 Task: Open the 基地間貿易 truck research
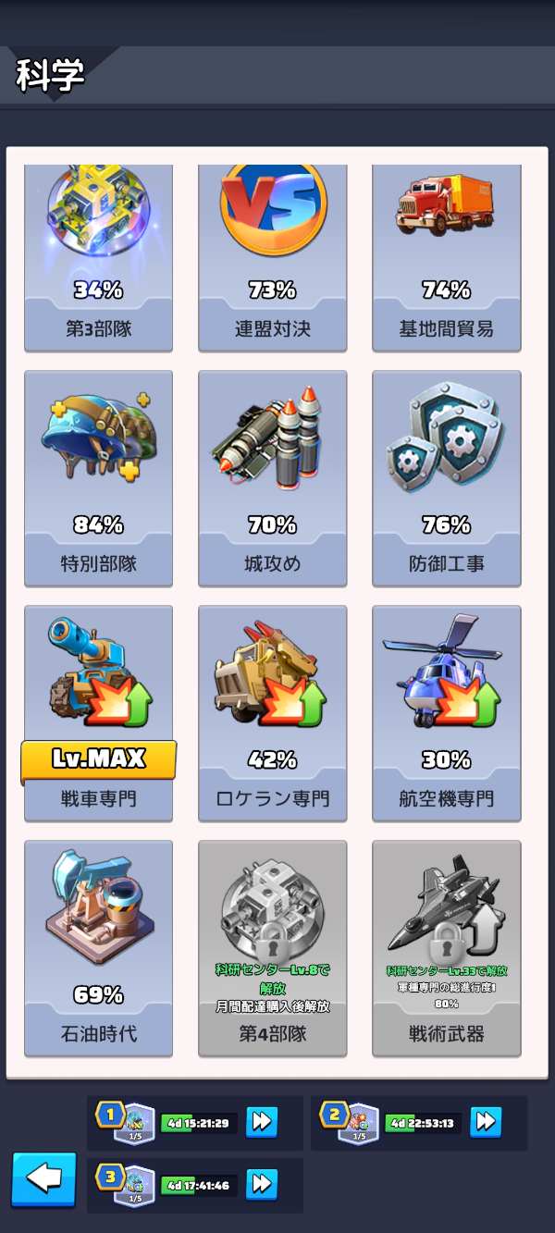[446, 257]
